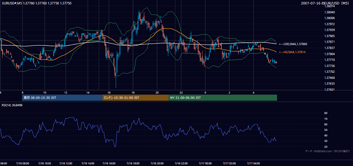Click the hour 14 tick under the chart
This screenshot has height=166, width=353.
pyautogui.click(x=88, y=92)
